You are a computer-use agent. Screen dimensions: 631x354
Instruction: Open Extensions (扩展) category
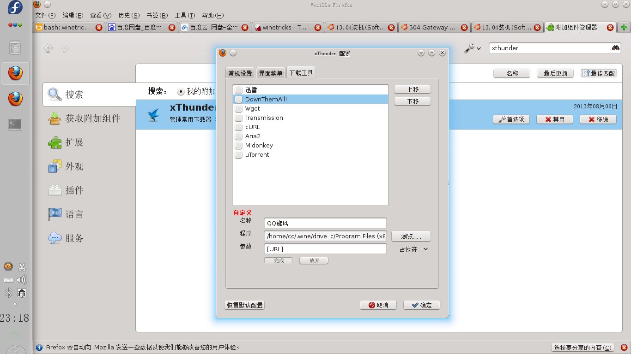tap(89, 142)
